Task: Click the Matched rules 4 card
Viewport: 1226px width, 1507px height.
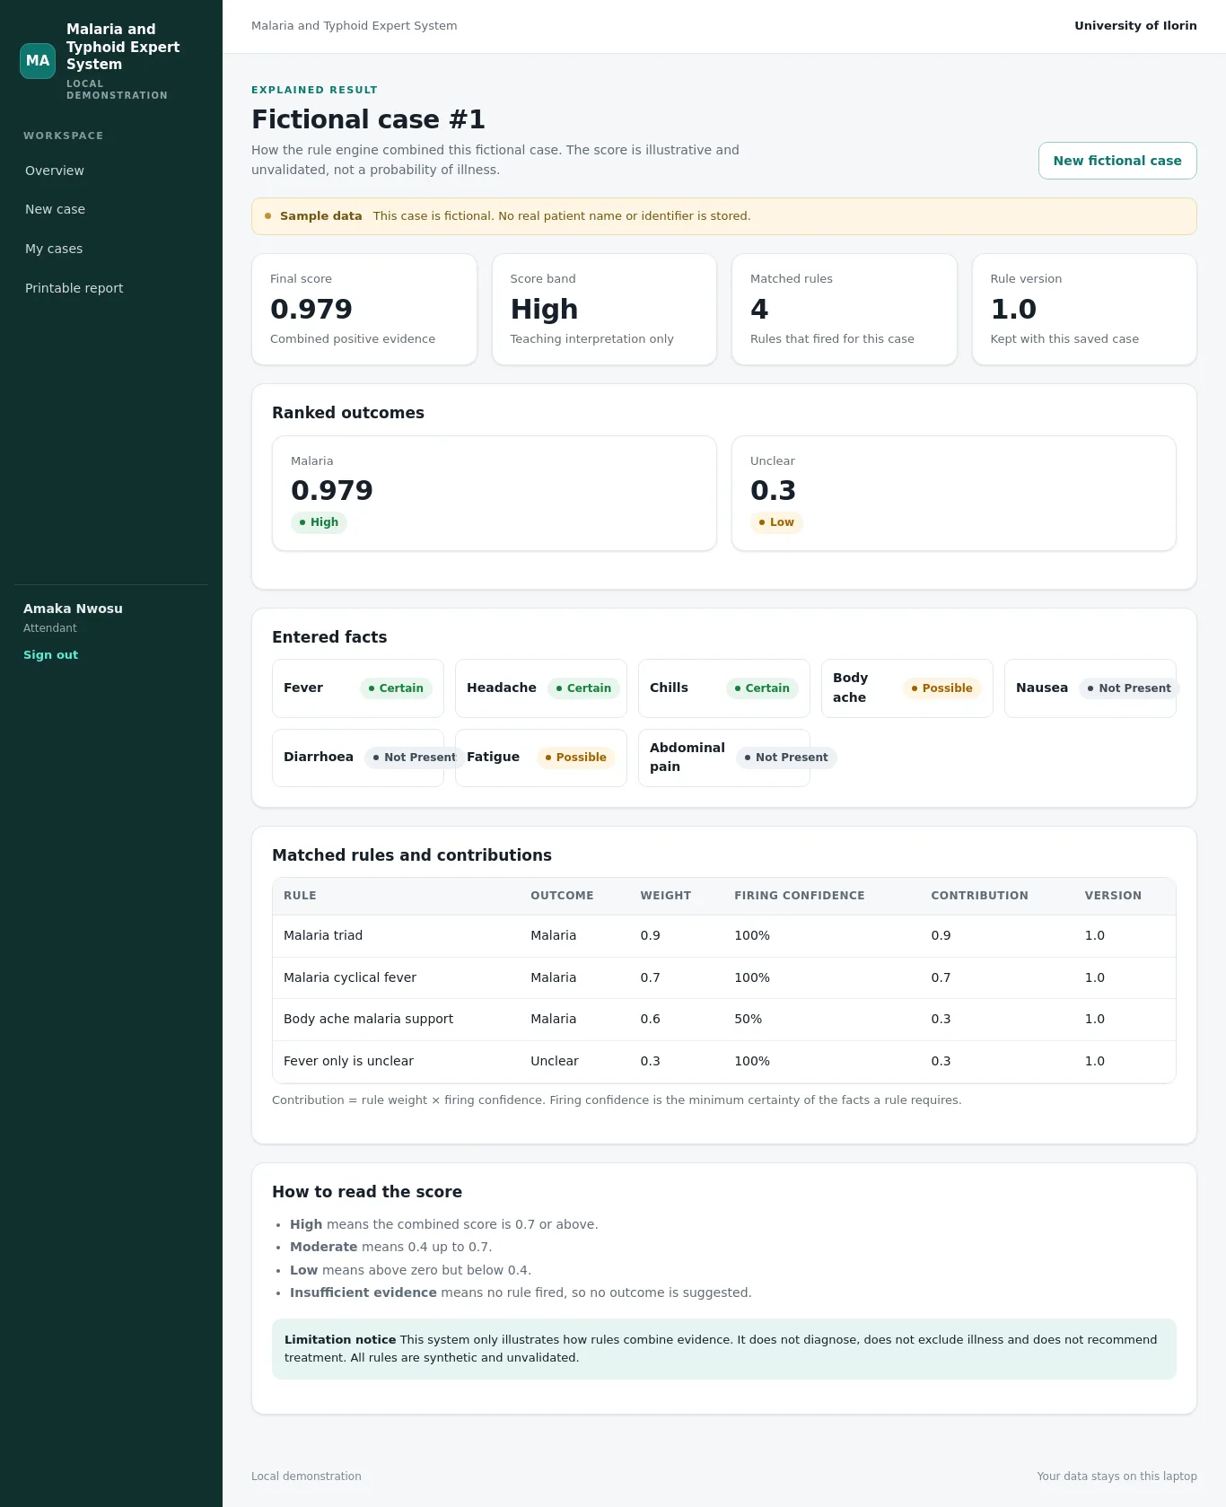Action: point(845,310)
